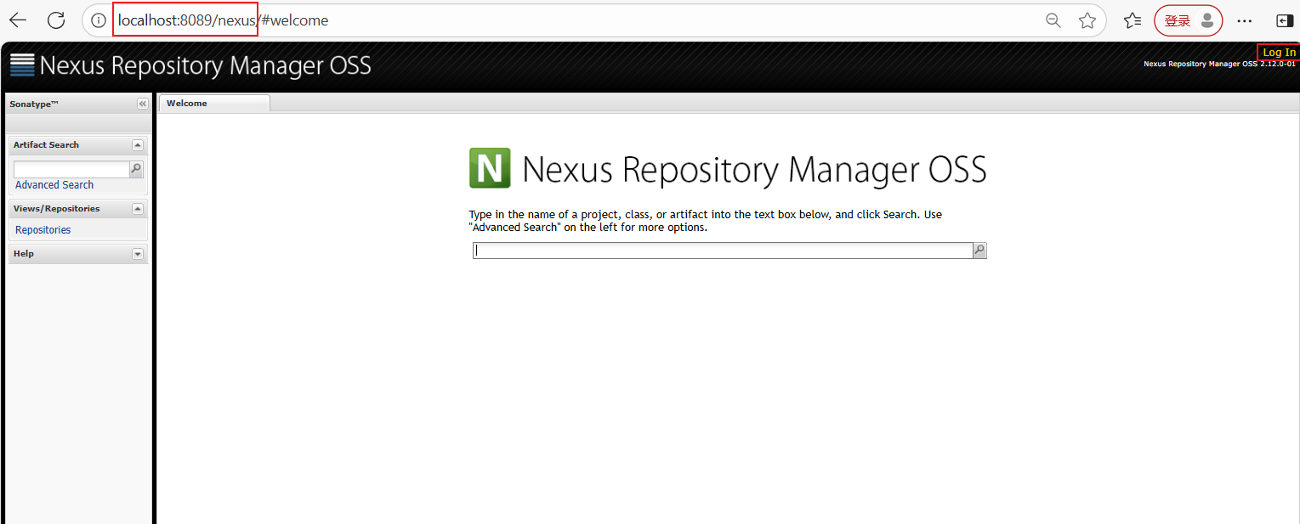Click the Artifact Search panel header

pyautogui.click(x=78, y=145)
